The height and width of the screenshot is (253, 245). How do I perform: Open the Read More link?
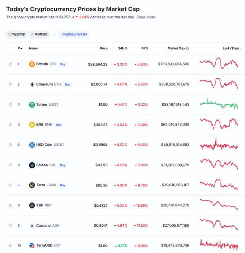(146, 17)
